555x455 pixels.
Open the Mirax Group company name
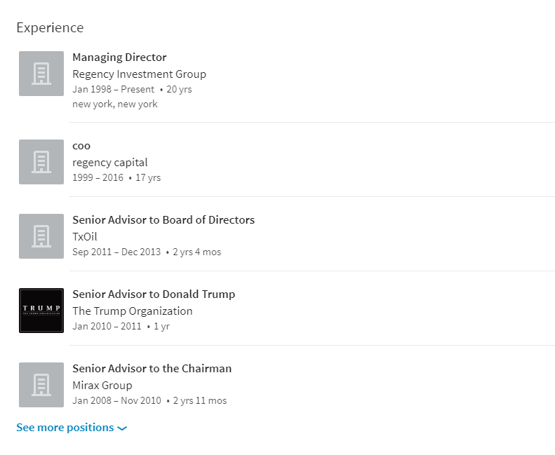click(x=102, y=386)
